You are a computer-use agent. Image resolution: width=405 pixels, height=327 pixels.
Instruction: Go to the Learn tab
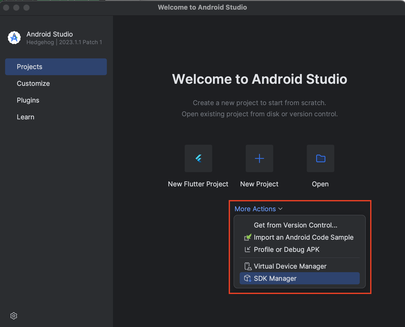point(56,117)
